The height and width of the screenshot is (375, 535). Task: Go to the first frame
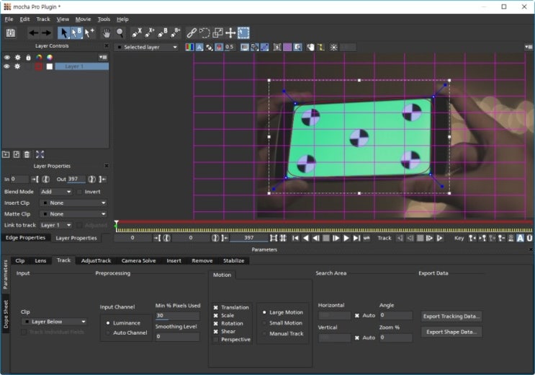(295, 238)
